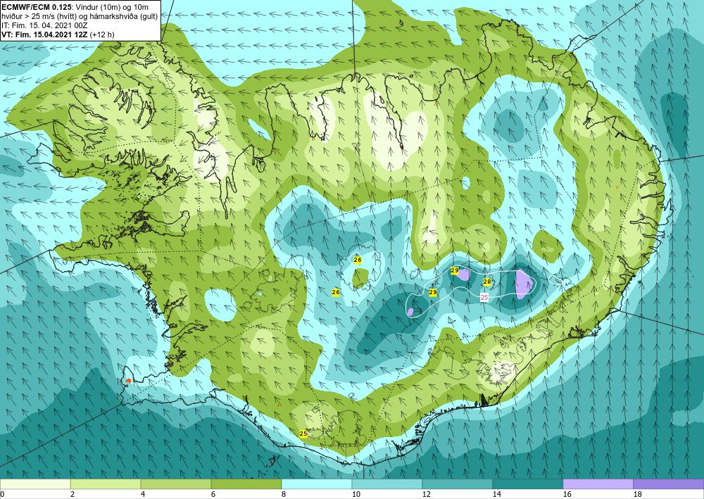
Task: Click the orange marker on the southwest peninsula
Action: click(128, 381)
